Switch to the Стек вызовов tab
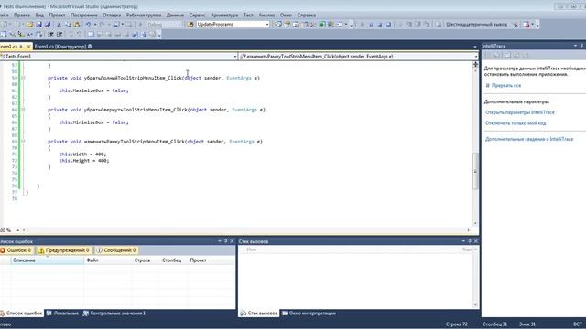This screenshot has width=586, height=329. (x=259, y=313)
